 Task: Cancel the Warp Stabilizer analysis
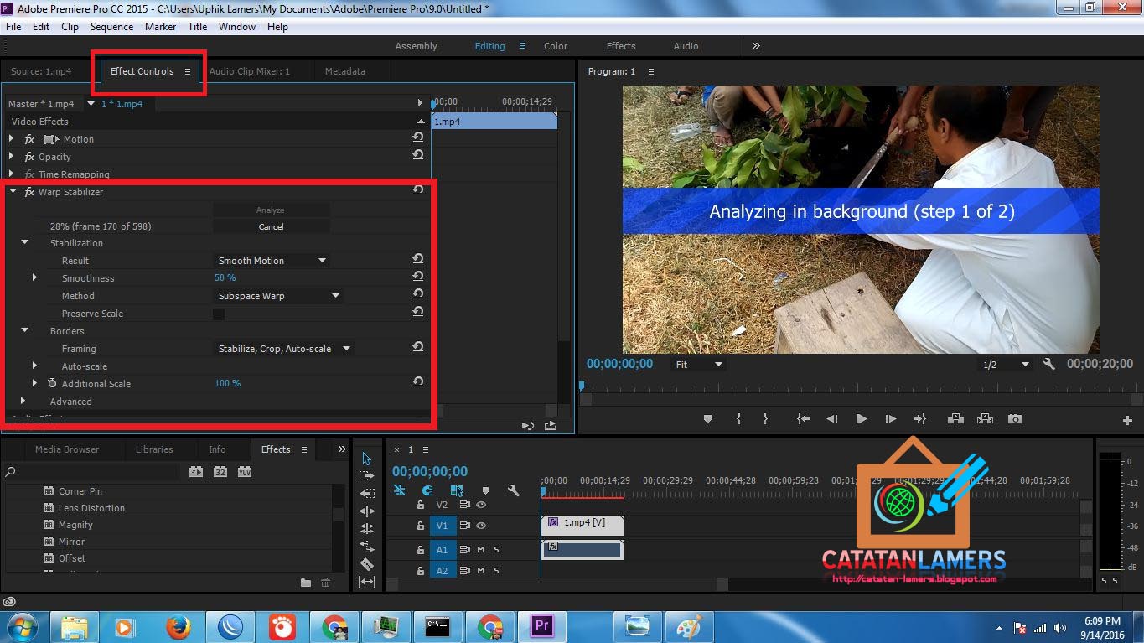(271, 226)
